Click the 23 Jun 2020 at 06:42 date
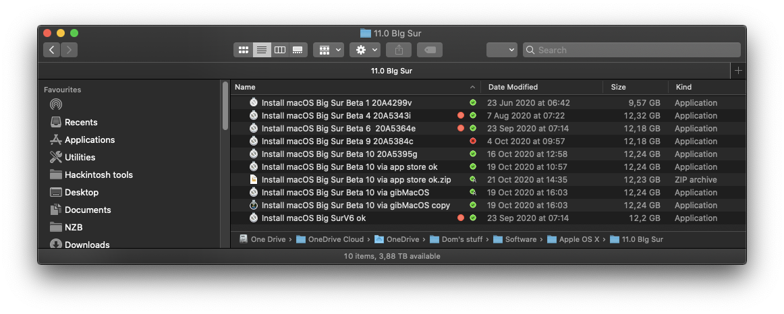The width and height of the screenshot is (784, 314). click(528, 103)
